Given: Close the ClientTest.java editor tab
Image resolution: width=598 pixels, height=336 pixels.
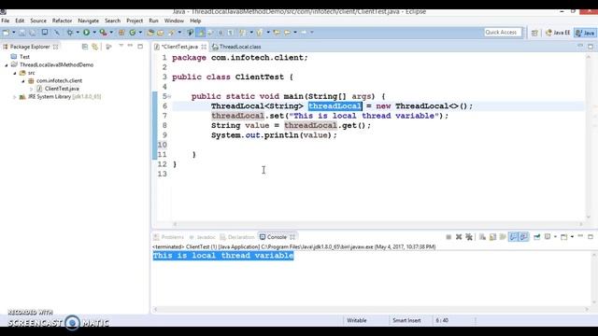Looking at the screenshot, I should point(204,47).
